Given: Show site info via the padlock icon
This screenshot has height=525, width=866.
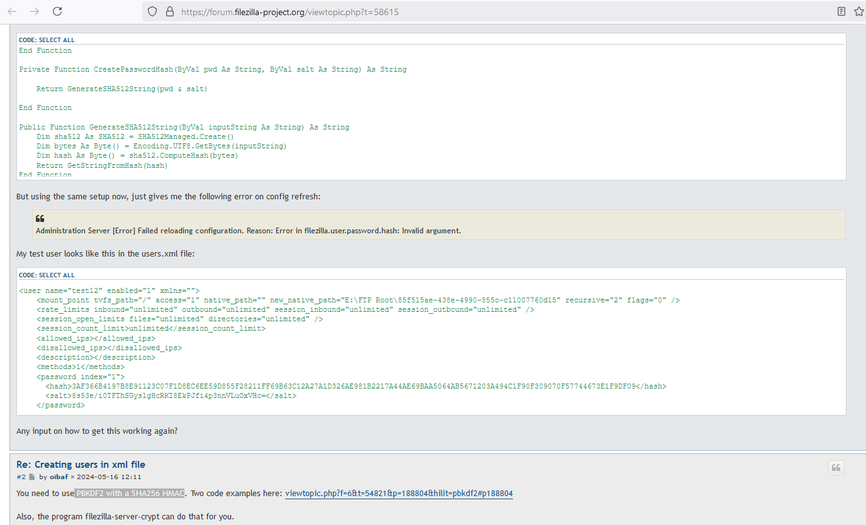Looking at the screenshot, I should click(x=169, y=11).
